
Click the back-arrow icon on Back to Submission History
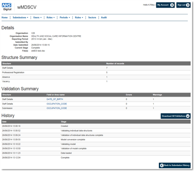(162, 165)
